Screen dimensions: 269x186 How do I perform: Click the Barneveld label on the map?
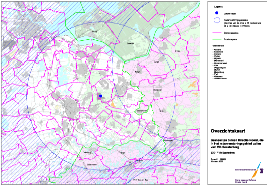point(157,90)
